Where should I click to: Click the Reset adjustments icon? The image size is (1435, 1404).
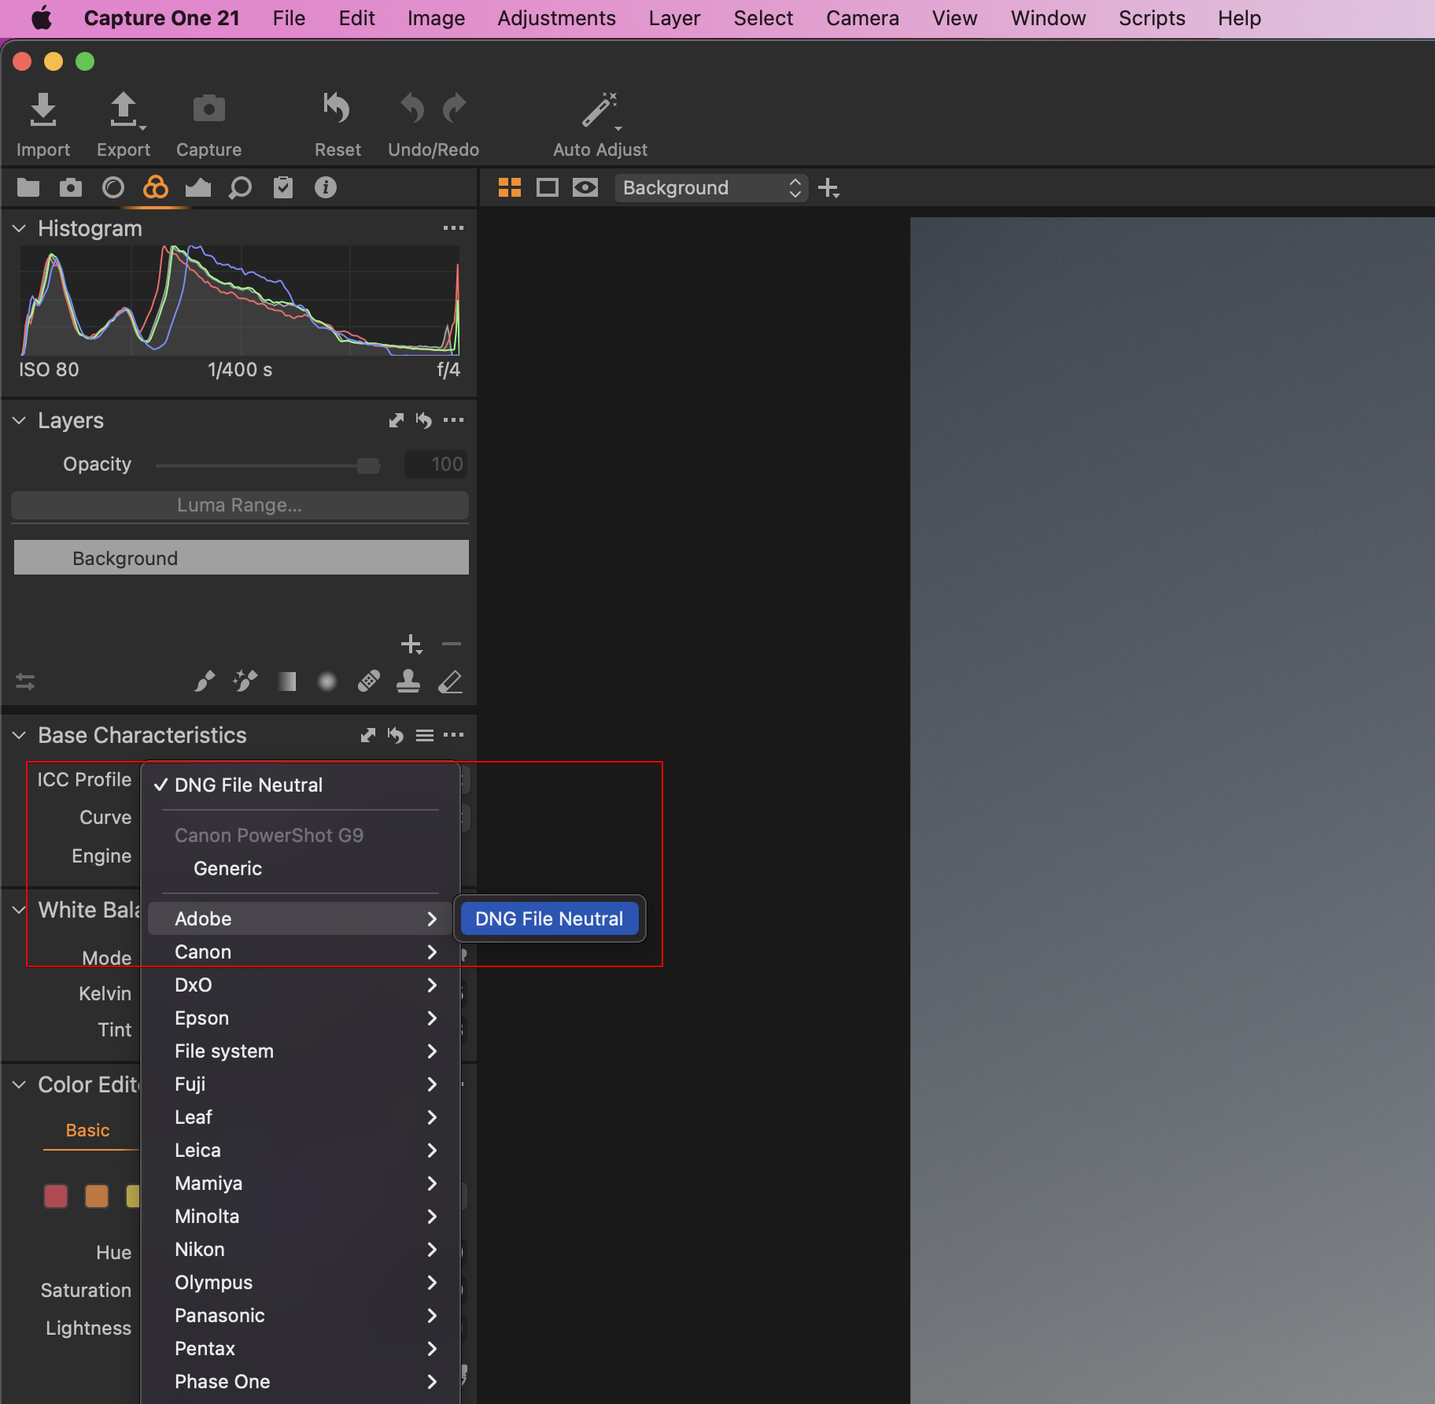pos(337,110)
